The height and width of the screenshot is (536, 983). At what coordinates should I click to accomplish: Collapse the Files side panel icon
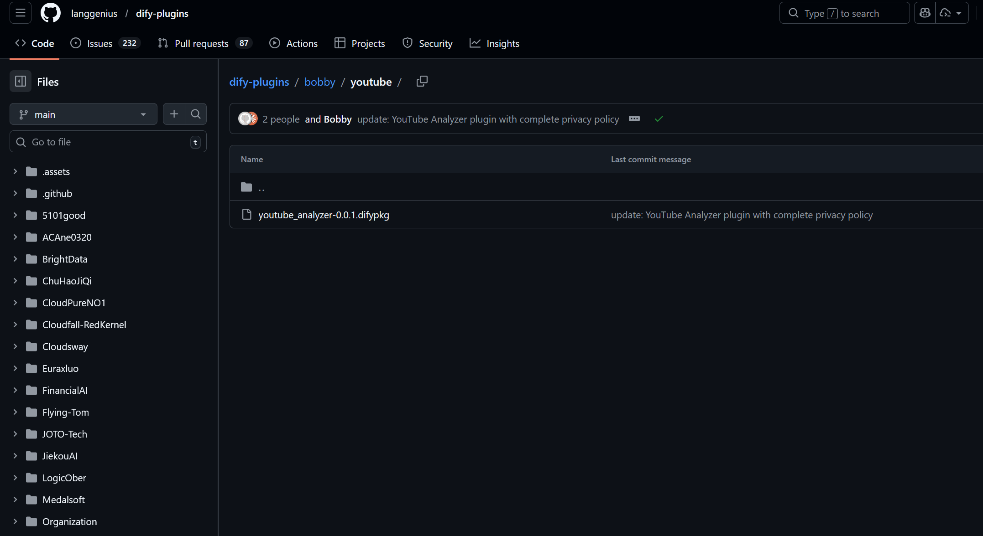coord(21,82)
